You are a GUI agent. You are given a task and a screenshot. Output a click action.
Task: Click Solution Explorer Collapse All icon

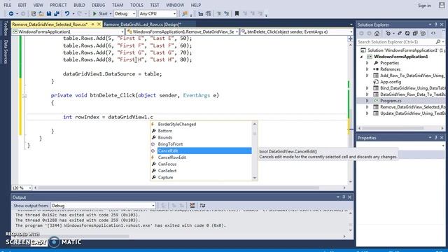415,34
